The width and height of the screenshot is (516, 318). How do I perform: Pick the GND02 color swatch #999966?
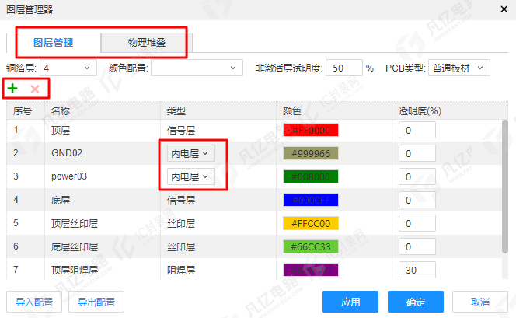(311, 153)
